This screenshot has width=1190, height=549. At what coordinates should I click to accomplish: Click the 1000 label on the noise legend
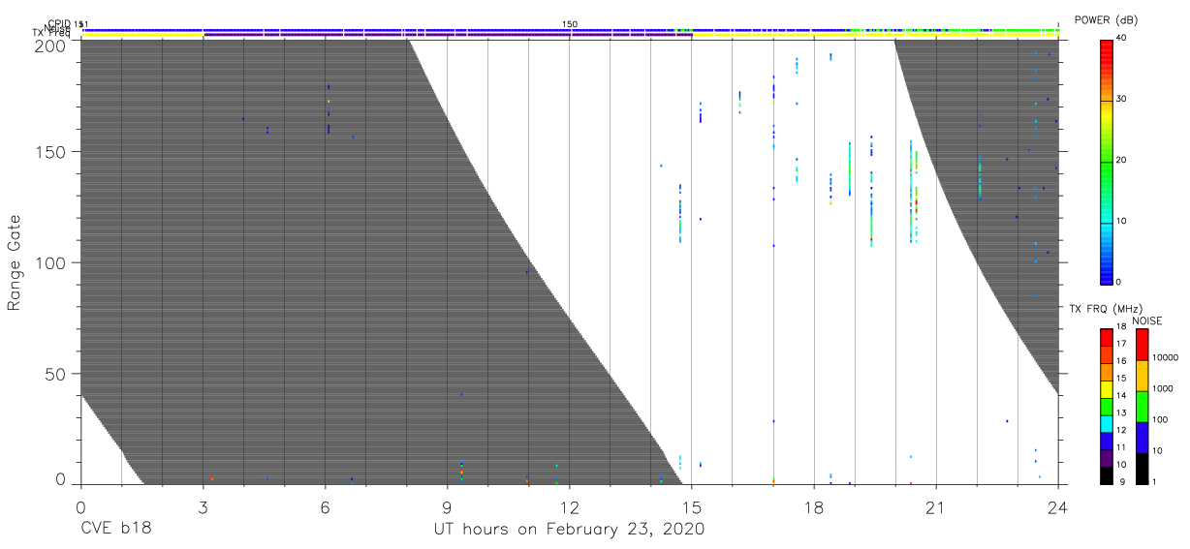(1163, 388)
